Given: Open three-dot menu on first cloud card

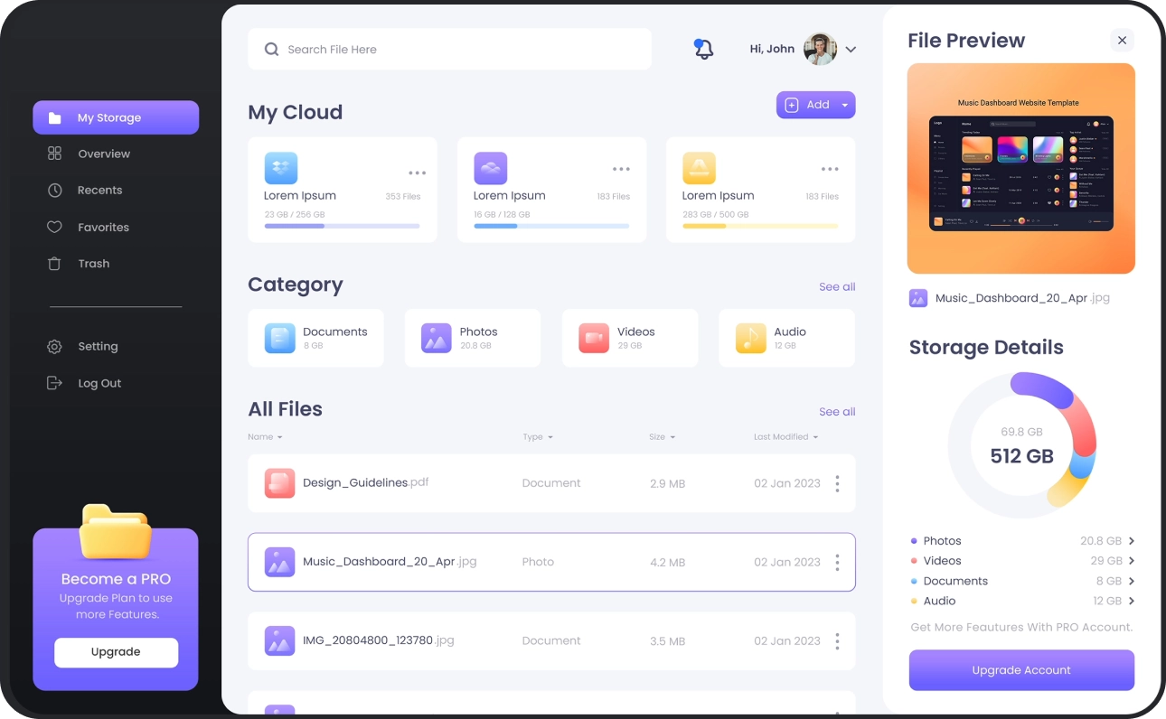Looking at the screenshot, I should [417, 173].
